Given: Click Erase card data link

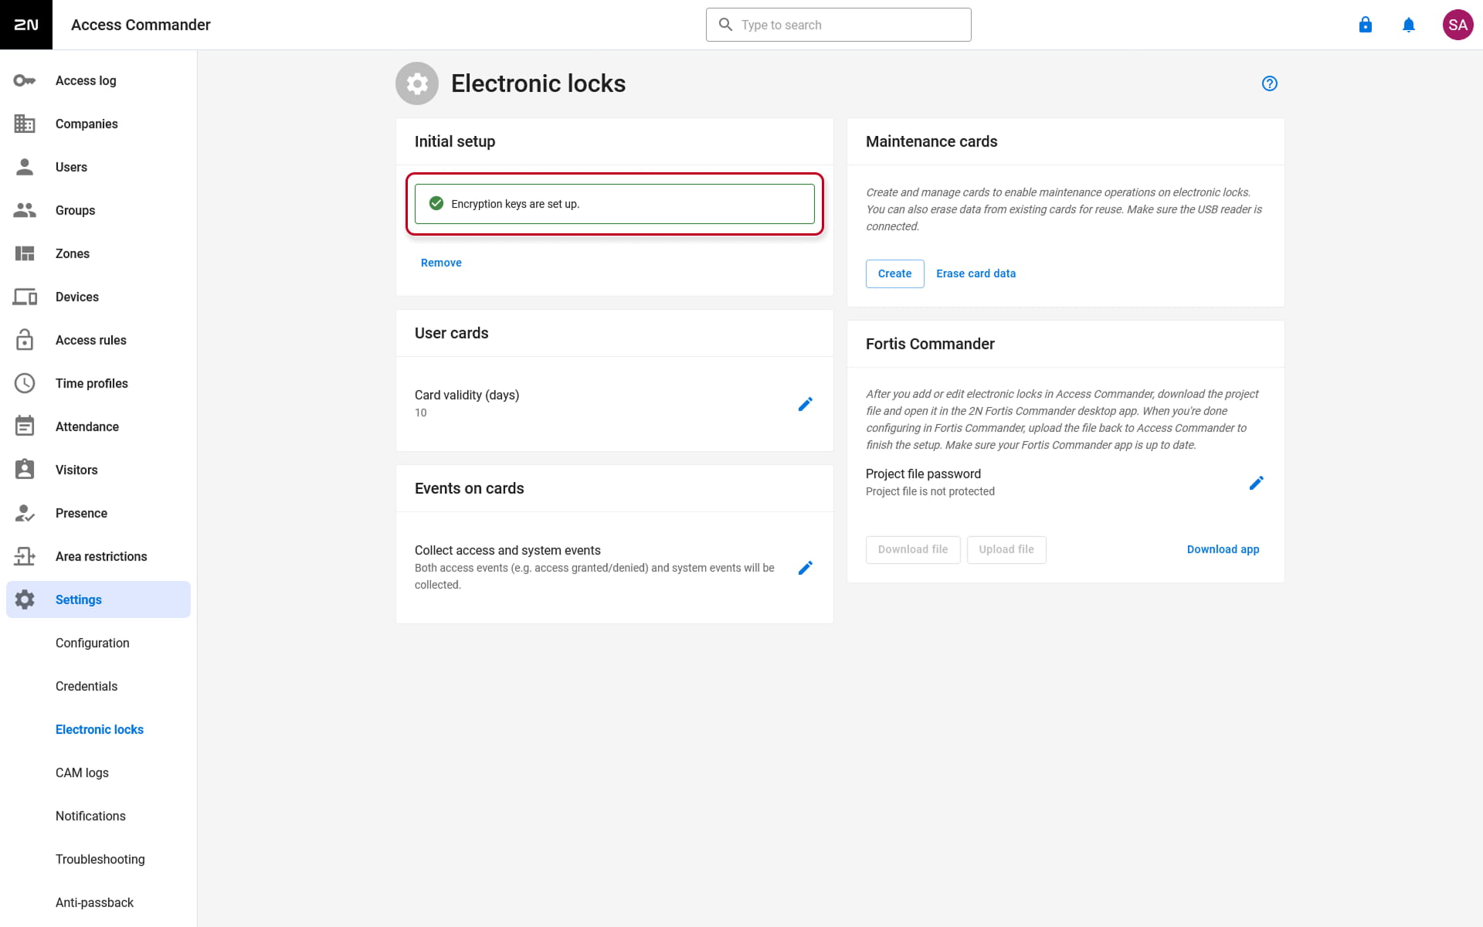Looking at the screenshot, I should click(976, 273).
